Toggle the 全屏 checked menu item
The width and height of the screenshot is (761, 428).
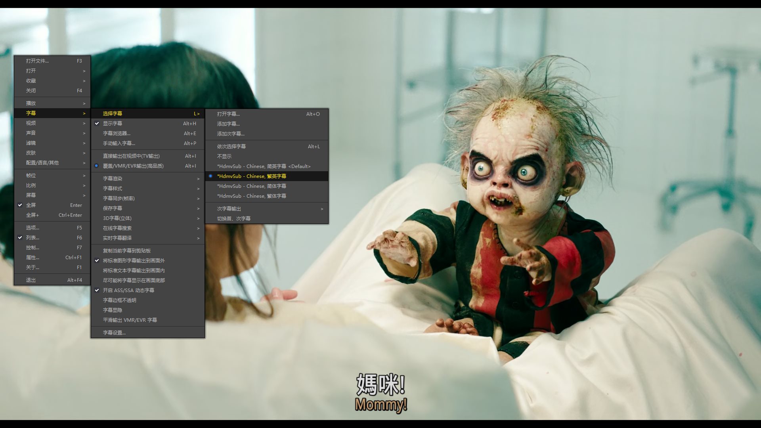click(x=31, y=205)
